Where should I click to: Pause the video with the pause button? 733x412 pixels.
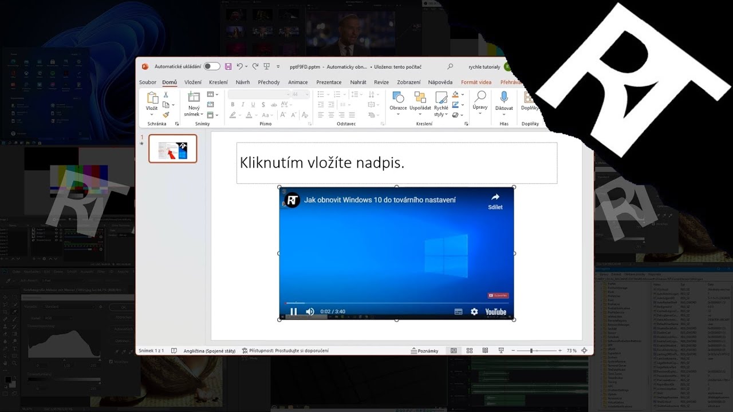pos(294,312)
